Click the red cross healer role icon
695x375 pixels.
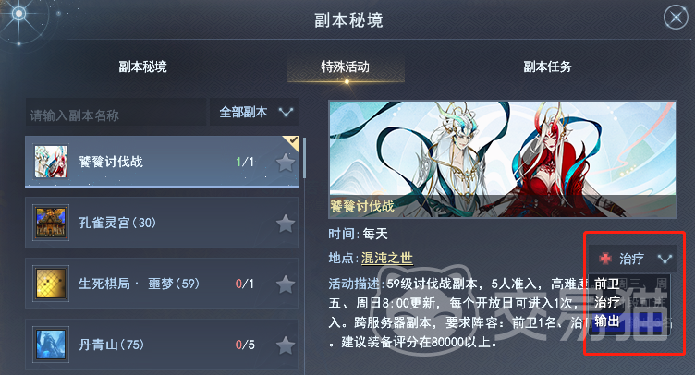click(605, 258)
